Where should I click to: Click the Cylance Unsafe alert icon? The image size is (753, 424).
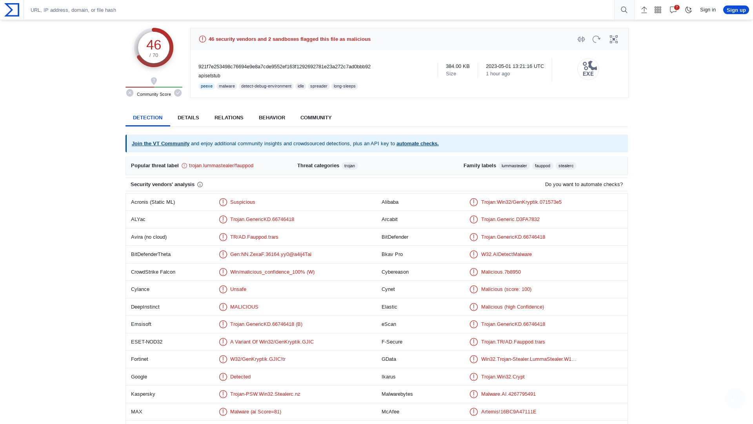coord(223,289)
